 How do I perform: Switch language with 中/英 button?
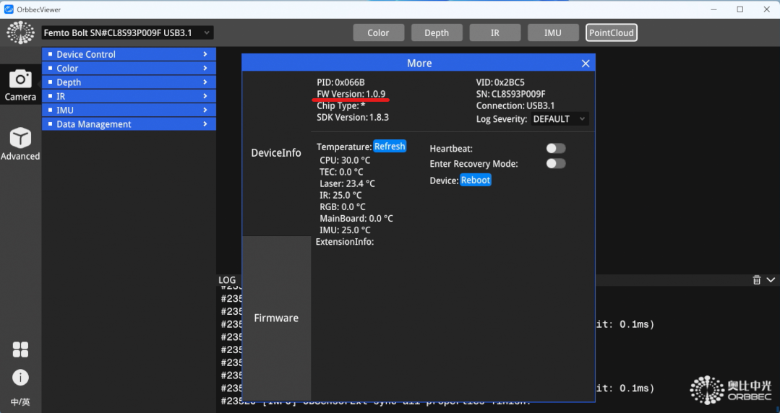pos(20,402)
